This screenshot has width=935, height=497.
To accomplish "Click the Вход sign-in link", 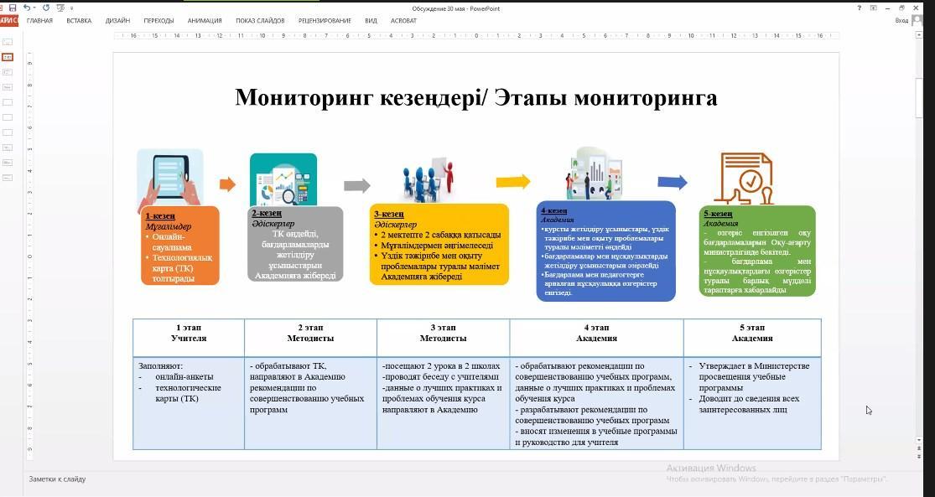I will pyautogui.click(x=901, y=21).
